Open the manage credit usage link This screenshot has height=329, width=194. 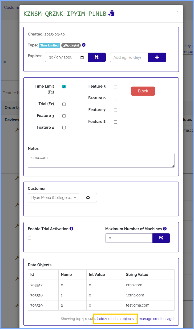[x=156, y=319]
